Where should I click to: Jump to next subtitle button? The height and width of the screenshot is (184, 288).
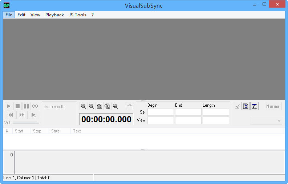click(22, 115)
